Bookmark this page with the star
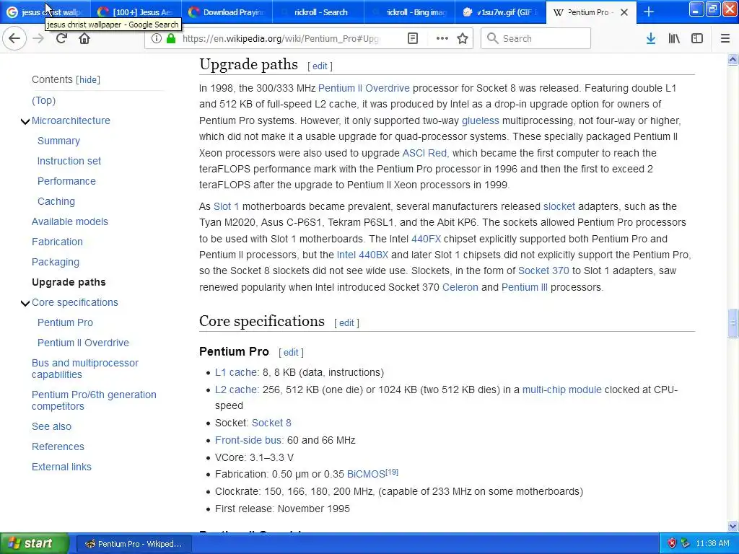The height and width of the screenshot is (554, 739). click(x=463, y=39)
